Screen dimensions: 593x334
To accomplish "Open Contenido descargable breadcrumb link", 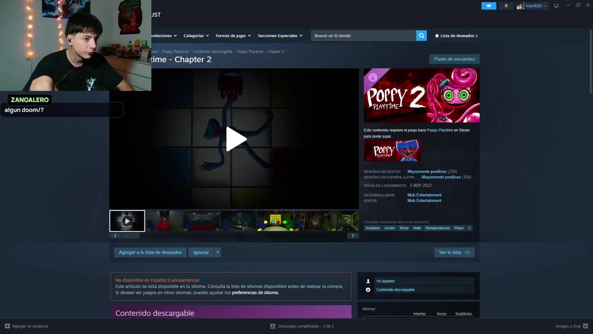I will point(213,51).
